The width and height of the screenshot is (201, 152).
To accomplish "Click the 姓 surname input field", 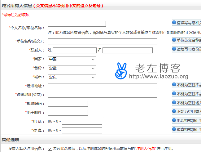I will (74, 50).
